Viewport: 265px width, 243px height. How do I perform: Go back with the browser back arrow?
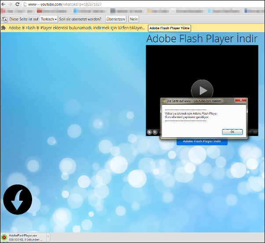[x=3, y=4]
